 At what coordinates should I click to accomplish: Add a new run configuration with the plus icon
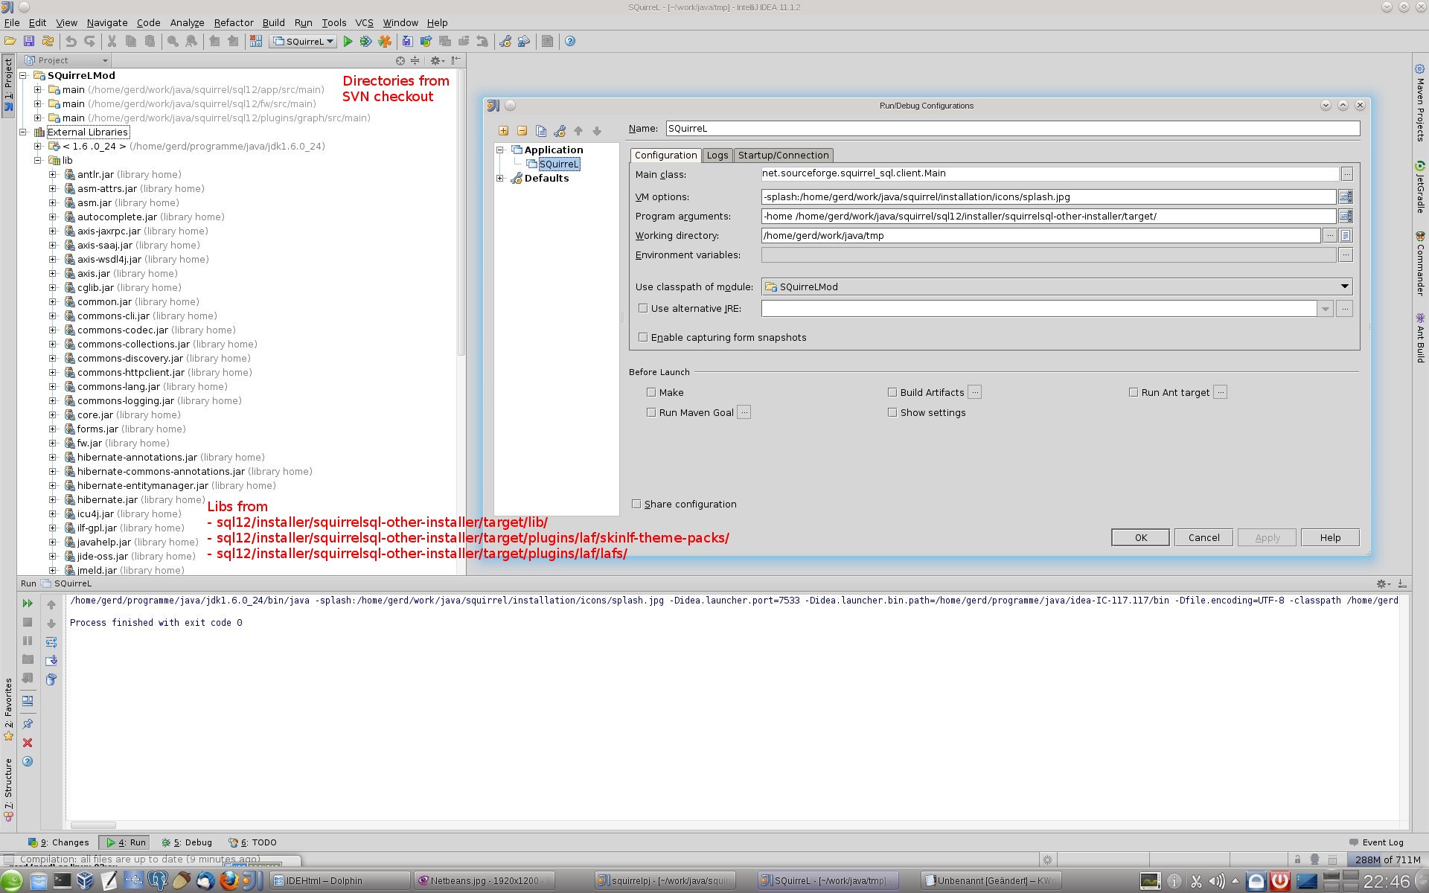coord(504,130)
